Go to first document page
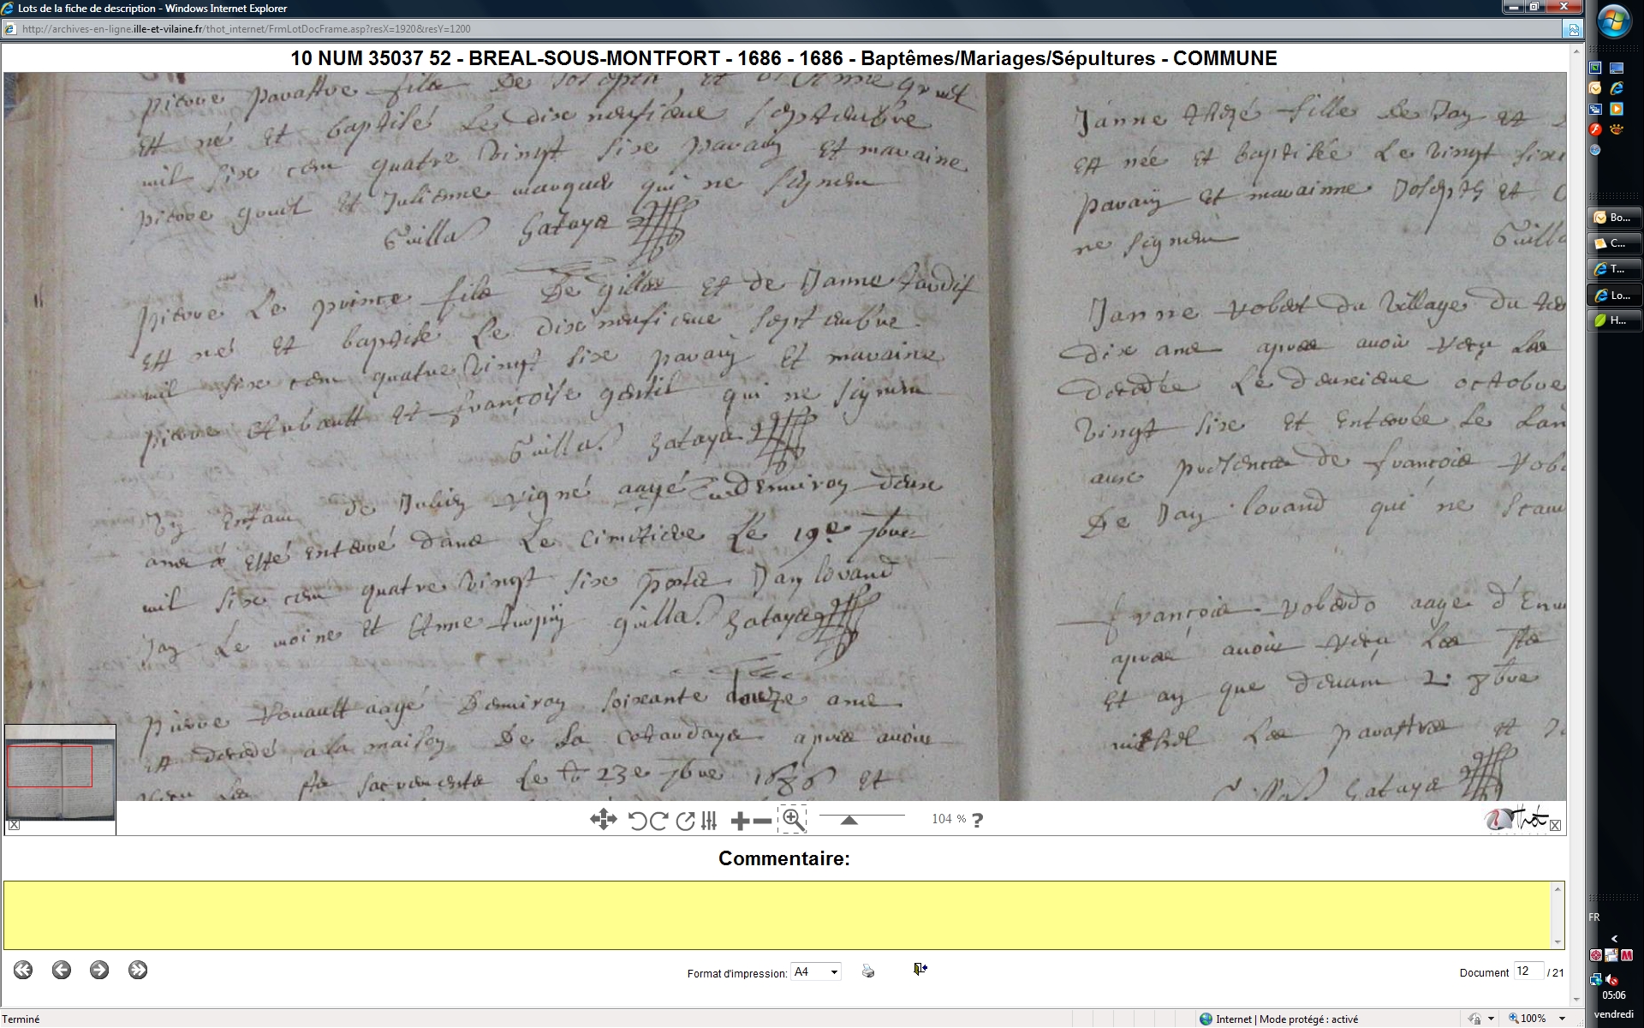 point(23,970)
